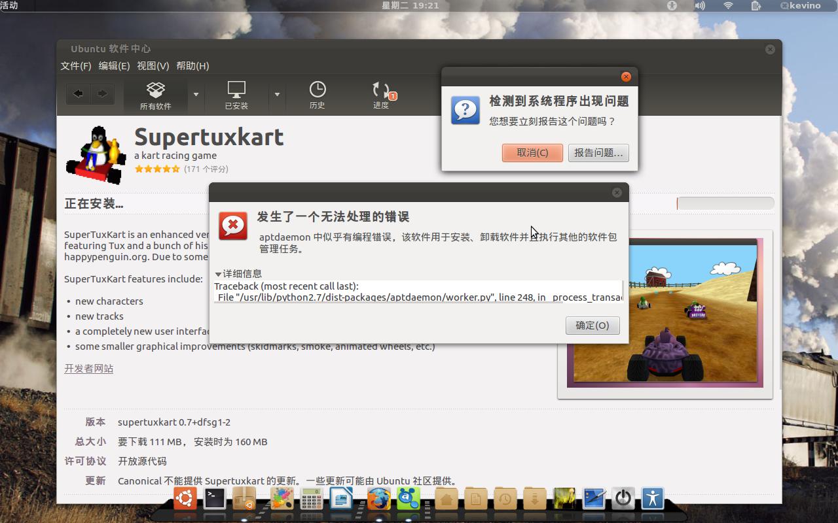Open the Recent files folder in dock
This screenshot has height=523, width=838.
[x=505, y=499]
